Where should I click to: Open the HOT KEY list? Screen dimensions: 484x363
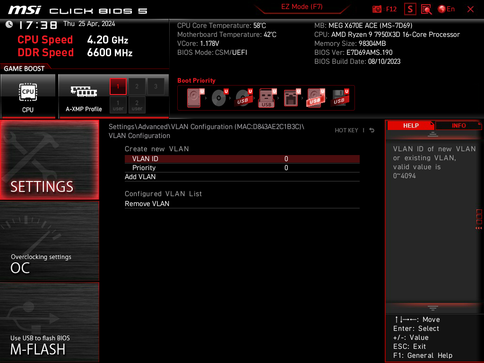[x=346, y=130]
